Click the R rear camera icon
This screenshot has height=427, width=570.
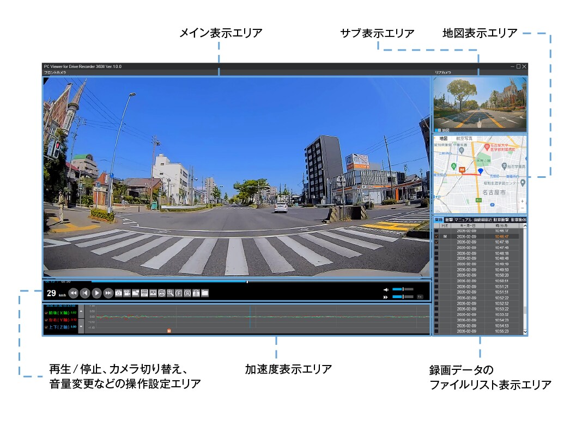187,293
